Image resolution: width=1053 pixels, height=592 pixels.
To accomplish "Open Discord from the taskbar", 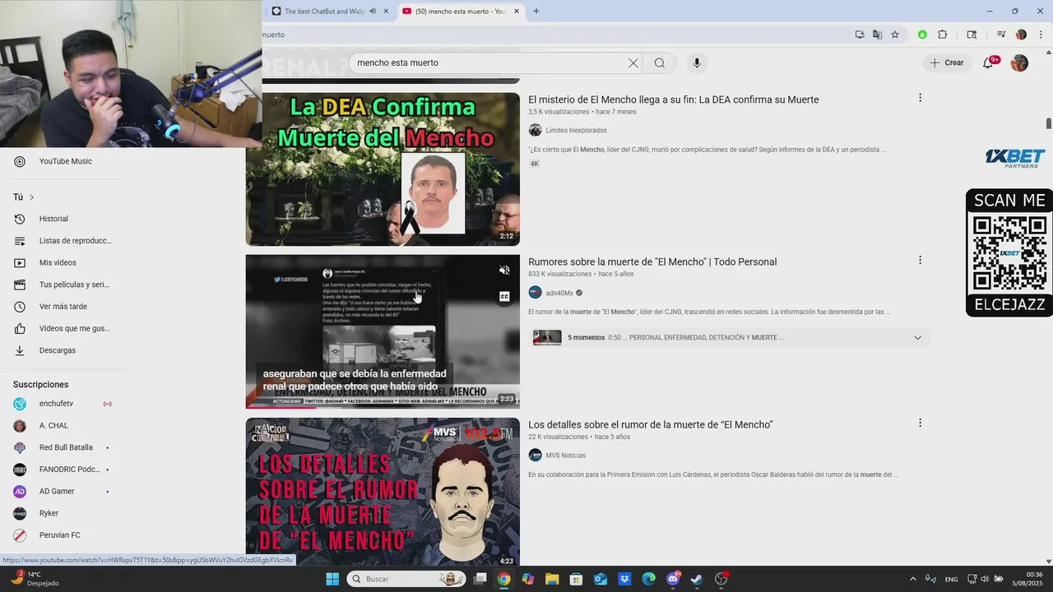I will 673,579.
